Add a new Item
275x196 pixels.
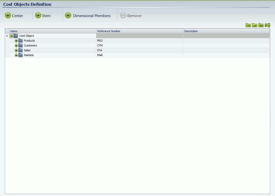43,16
